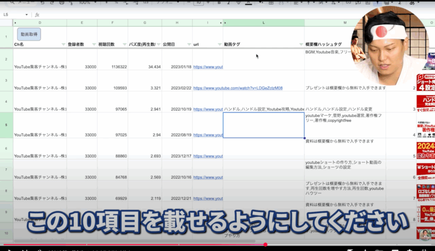Expand hidden columns arrow left of column D
The width and height of the screenshot is (435, 251).
tap(16, 22)
